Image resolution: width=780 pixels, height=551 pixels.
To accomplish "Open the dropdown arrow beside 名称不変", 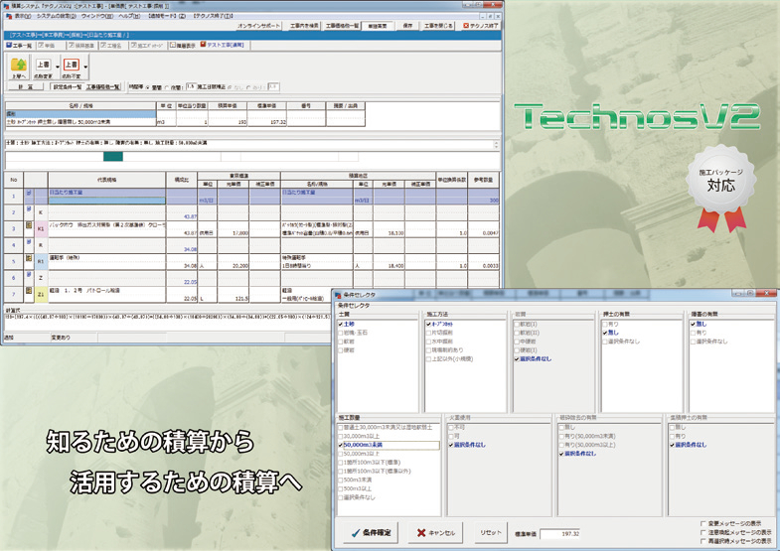I will click(x=85, y=67).
